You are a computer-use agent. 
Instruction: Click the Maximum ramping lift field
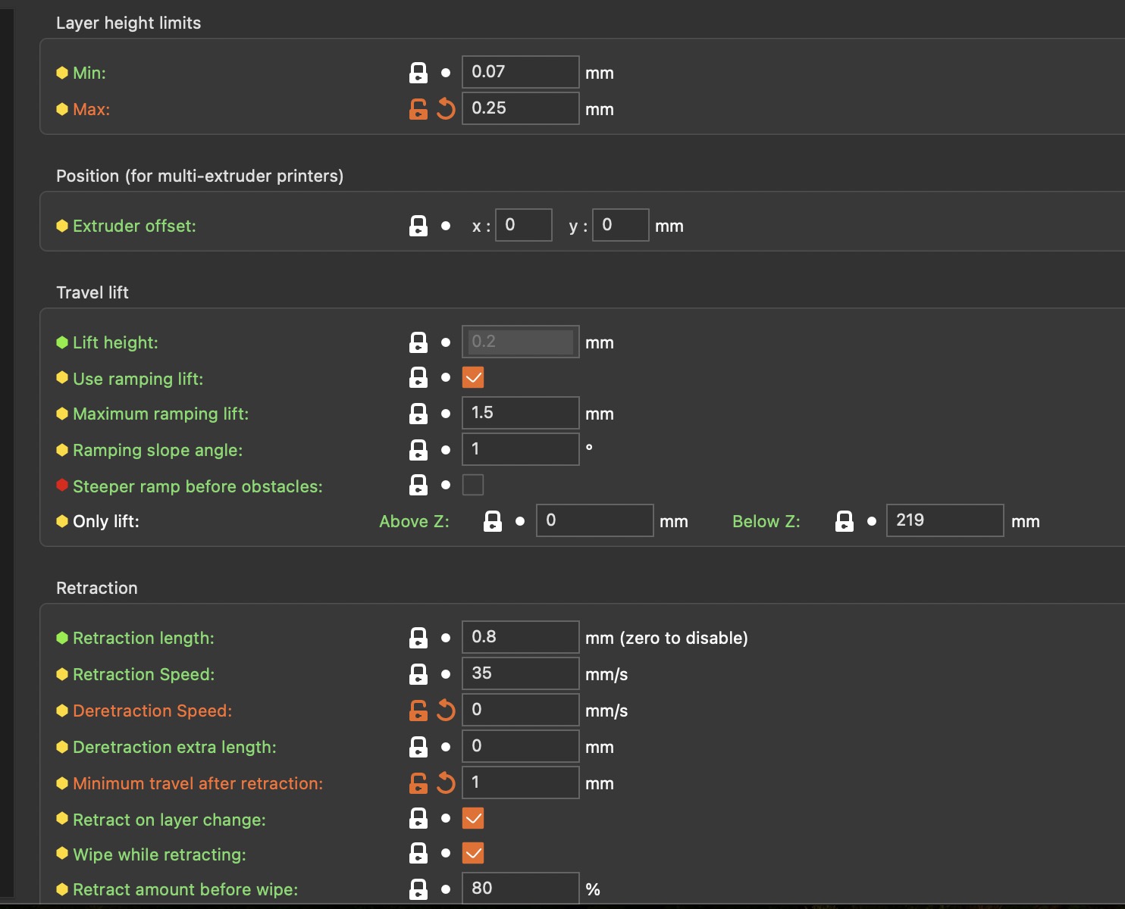pyautogui.click(x=521, y=413)
